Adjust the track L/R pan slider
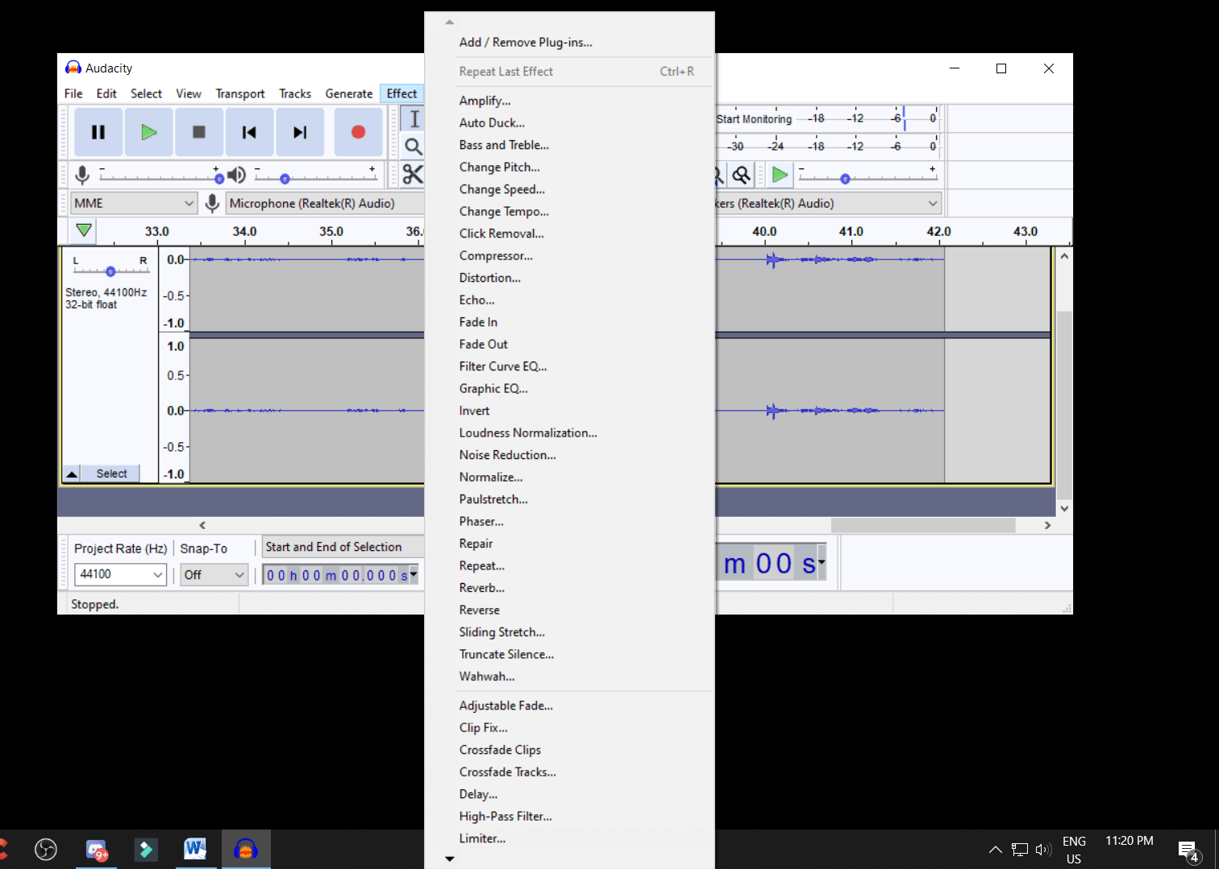This screenshot has height=869, width=1219. (110, 271)
